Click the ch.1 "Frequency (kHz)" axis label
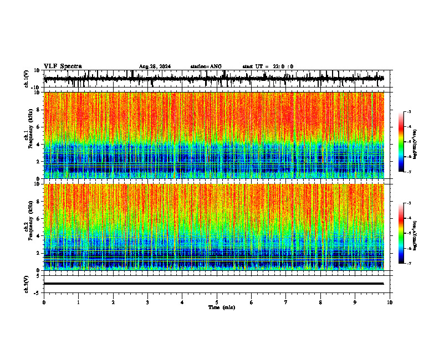 (30, 129)
